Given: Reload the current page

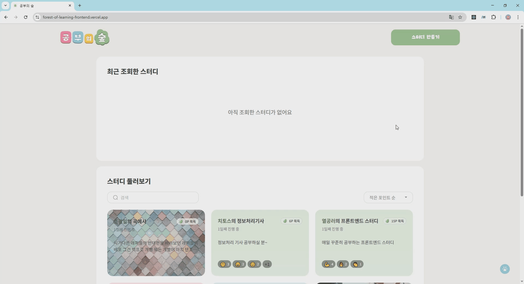Looking at the screenshot, I should tap(26, 17).
